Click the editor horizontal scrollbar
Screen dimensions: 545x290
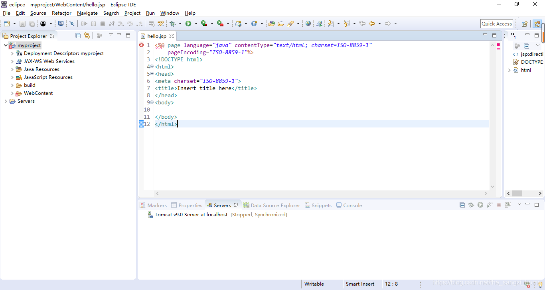pos(322,193)
